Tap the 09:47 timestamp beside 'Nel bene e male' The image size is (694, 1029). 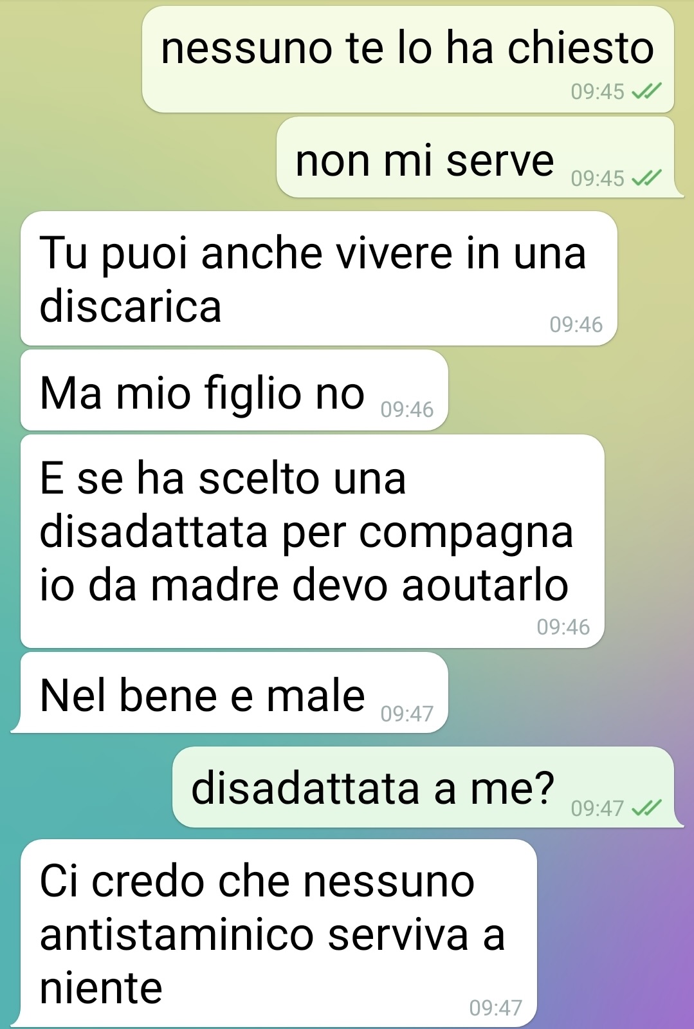[x=407, y=714]
